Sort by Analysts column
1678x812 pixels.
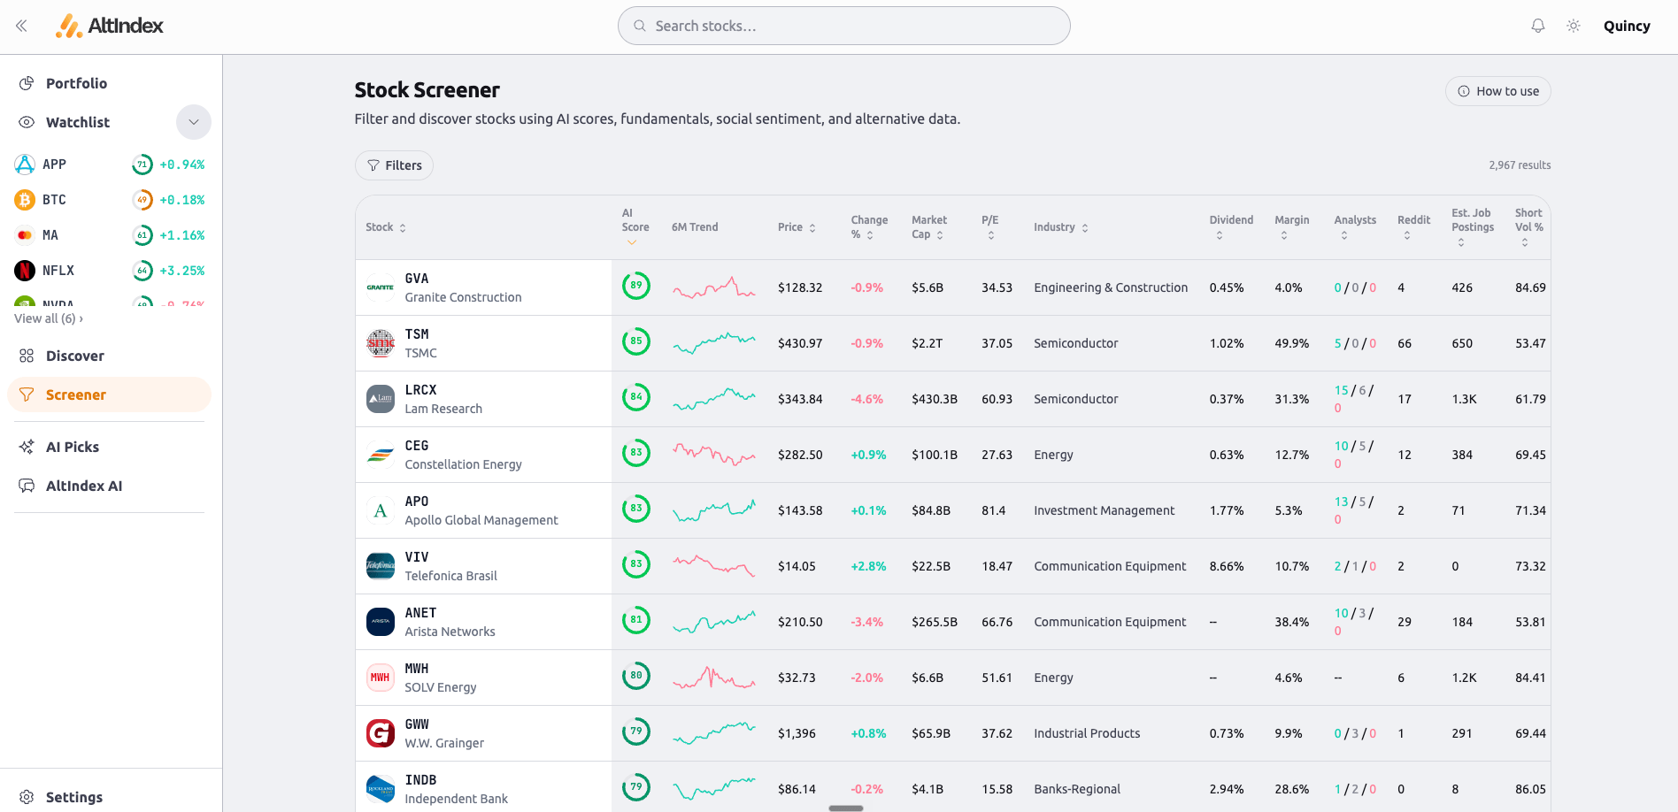point(1355,227)
